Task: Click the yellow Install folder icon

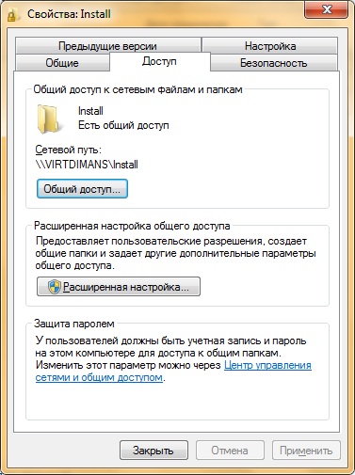Action: [x=48, y=119]
